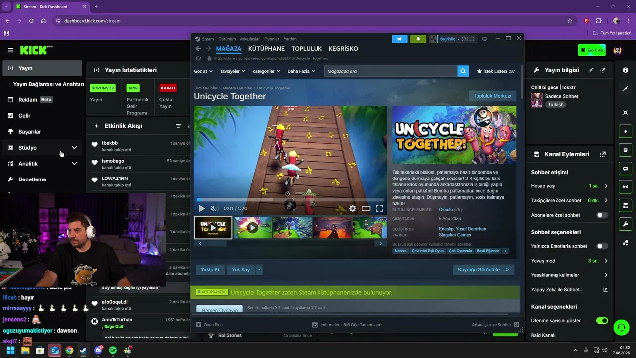This screenshot has width=636, height=358.
Task: Open the Kick profile avatar
Action: (x=618, y=50)
